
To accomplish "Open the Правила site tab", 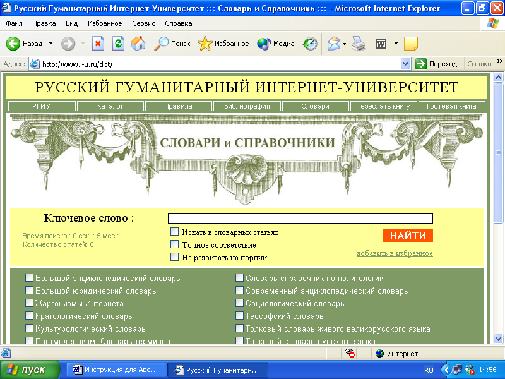I will tap(179, 106).
